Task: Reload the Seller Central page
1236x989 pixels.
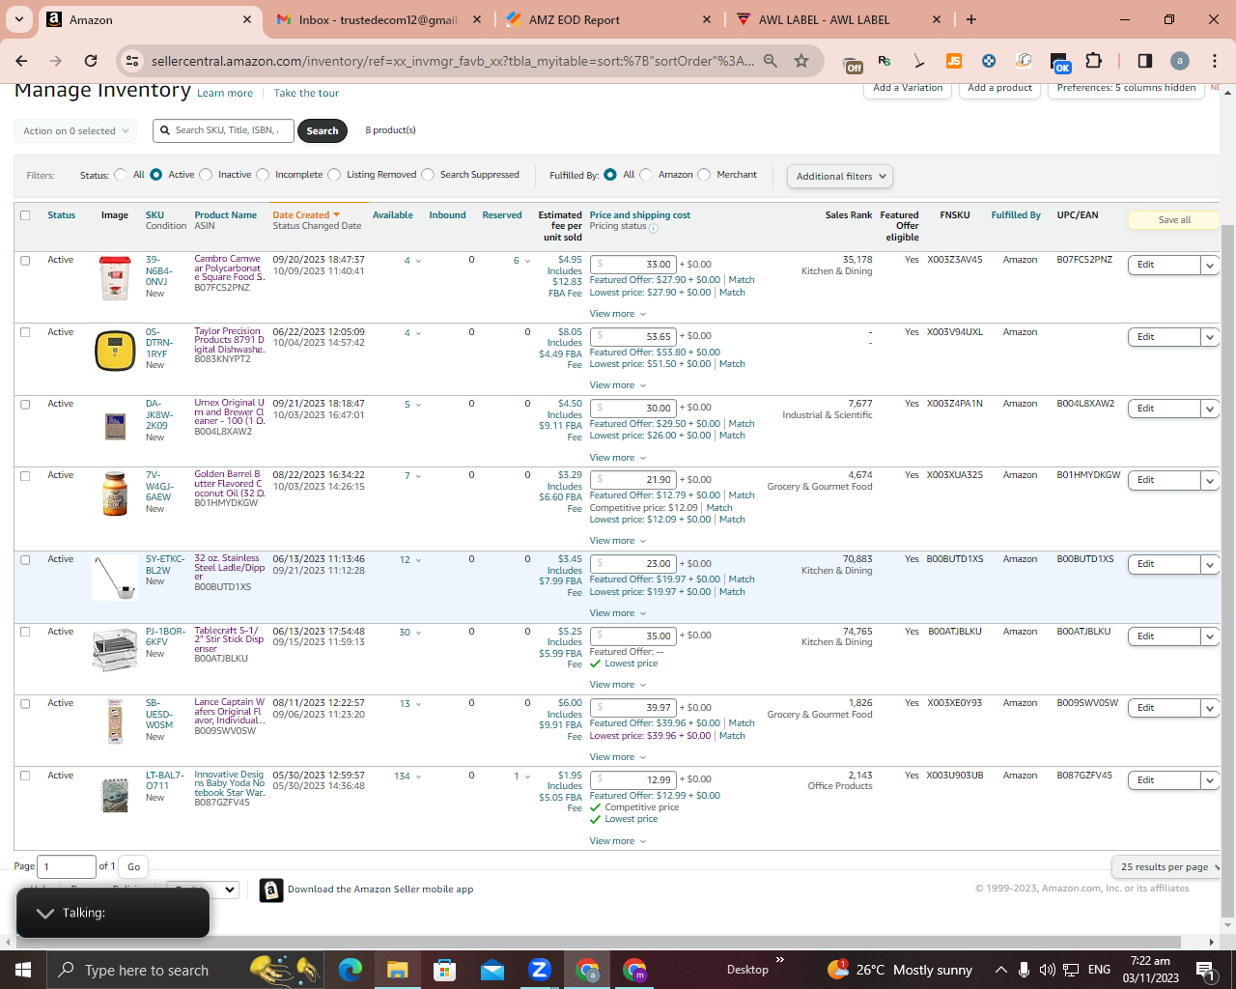Action: 91,61
